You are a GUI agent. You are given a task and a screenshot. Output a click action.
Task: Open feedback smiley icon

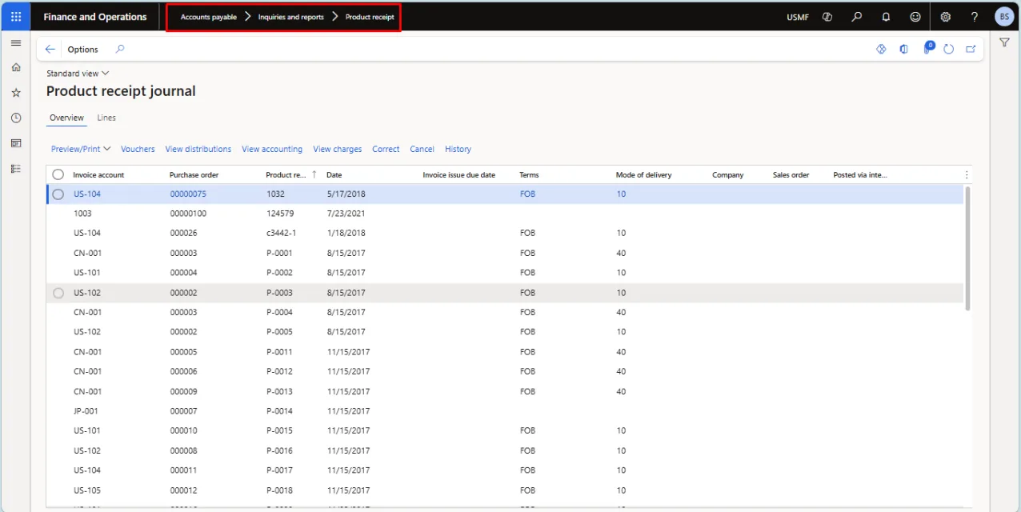915,17
